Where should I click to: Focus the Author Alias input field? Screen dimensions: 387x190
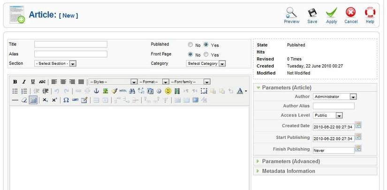point(334,106)
